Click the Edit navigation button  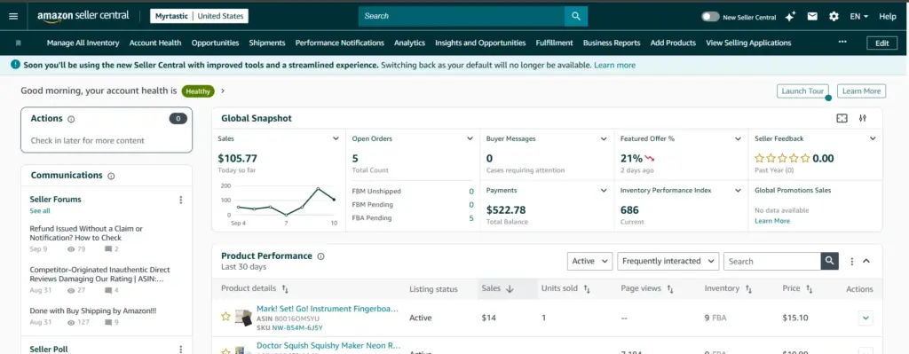pyautogui.click(x=881, y=43)
